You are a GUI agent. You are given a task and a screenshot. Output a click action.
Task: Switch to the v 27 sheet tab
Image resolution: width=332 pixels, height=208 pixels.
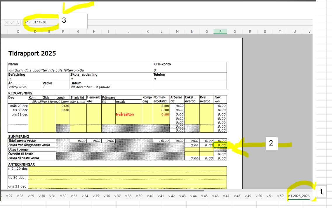(9, 196)
